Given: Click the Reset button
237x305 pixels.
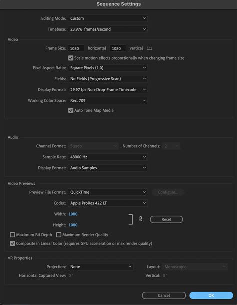Looking at the screenshot, I should [166, 220].
